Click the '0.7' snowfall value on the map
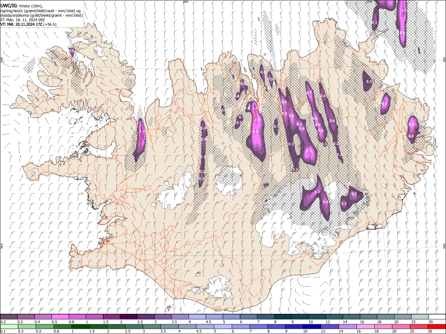The image size is (446, 334). 309,93
